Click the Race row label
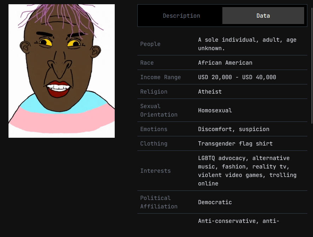 pyautogui.click(x=147, y=63)
